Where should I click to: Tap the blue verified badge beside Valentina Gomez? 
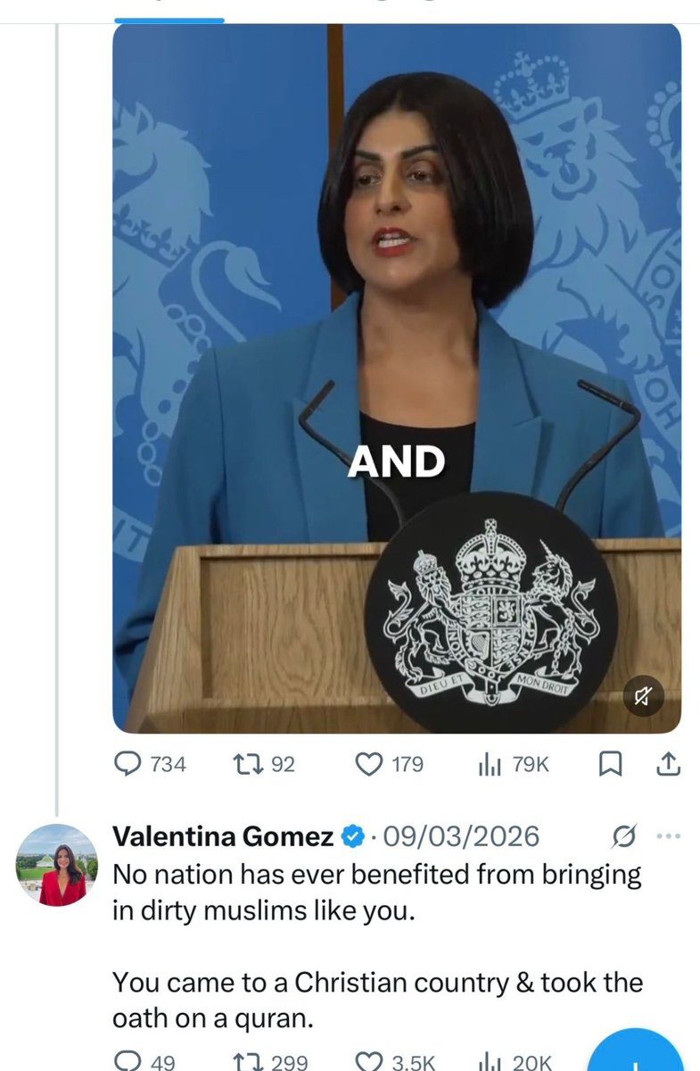[x=353, y=836]
